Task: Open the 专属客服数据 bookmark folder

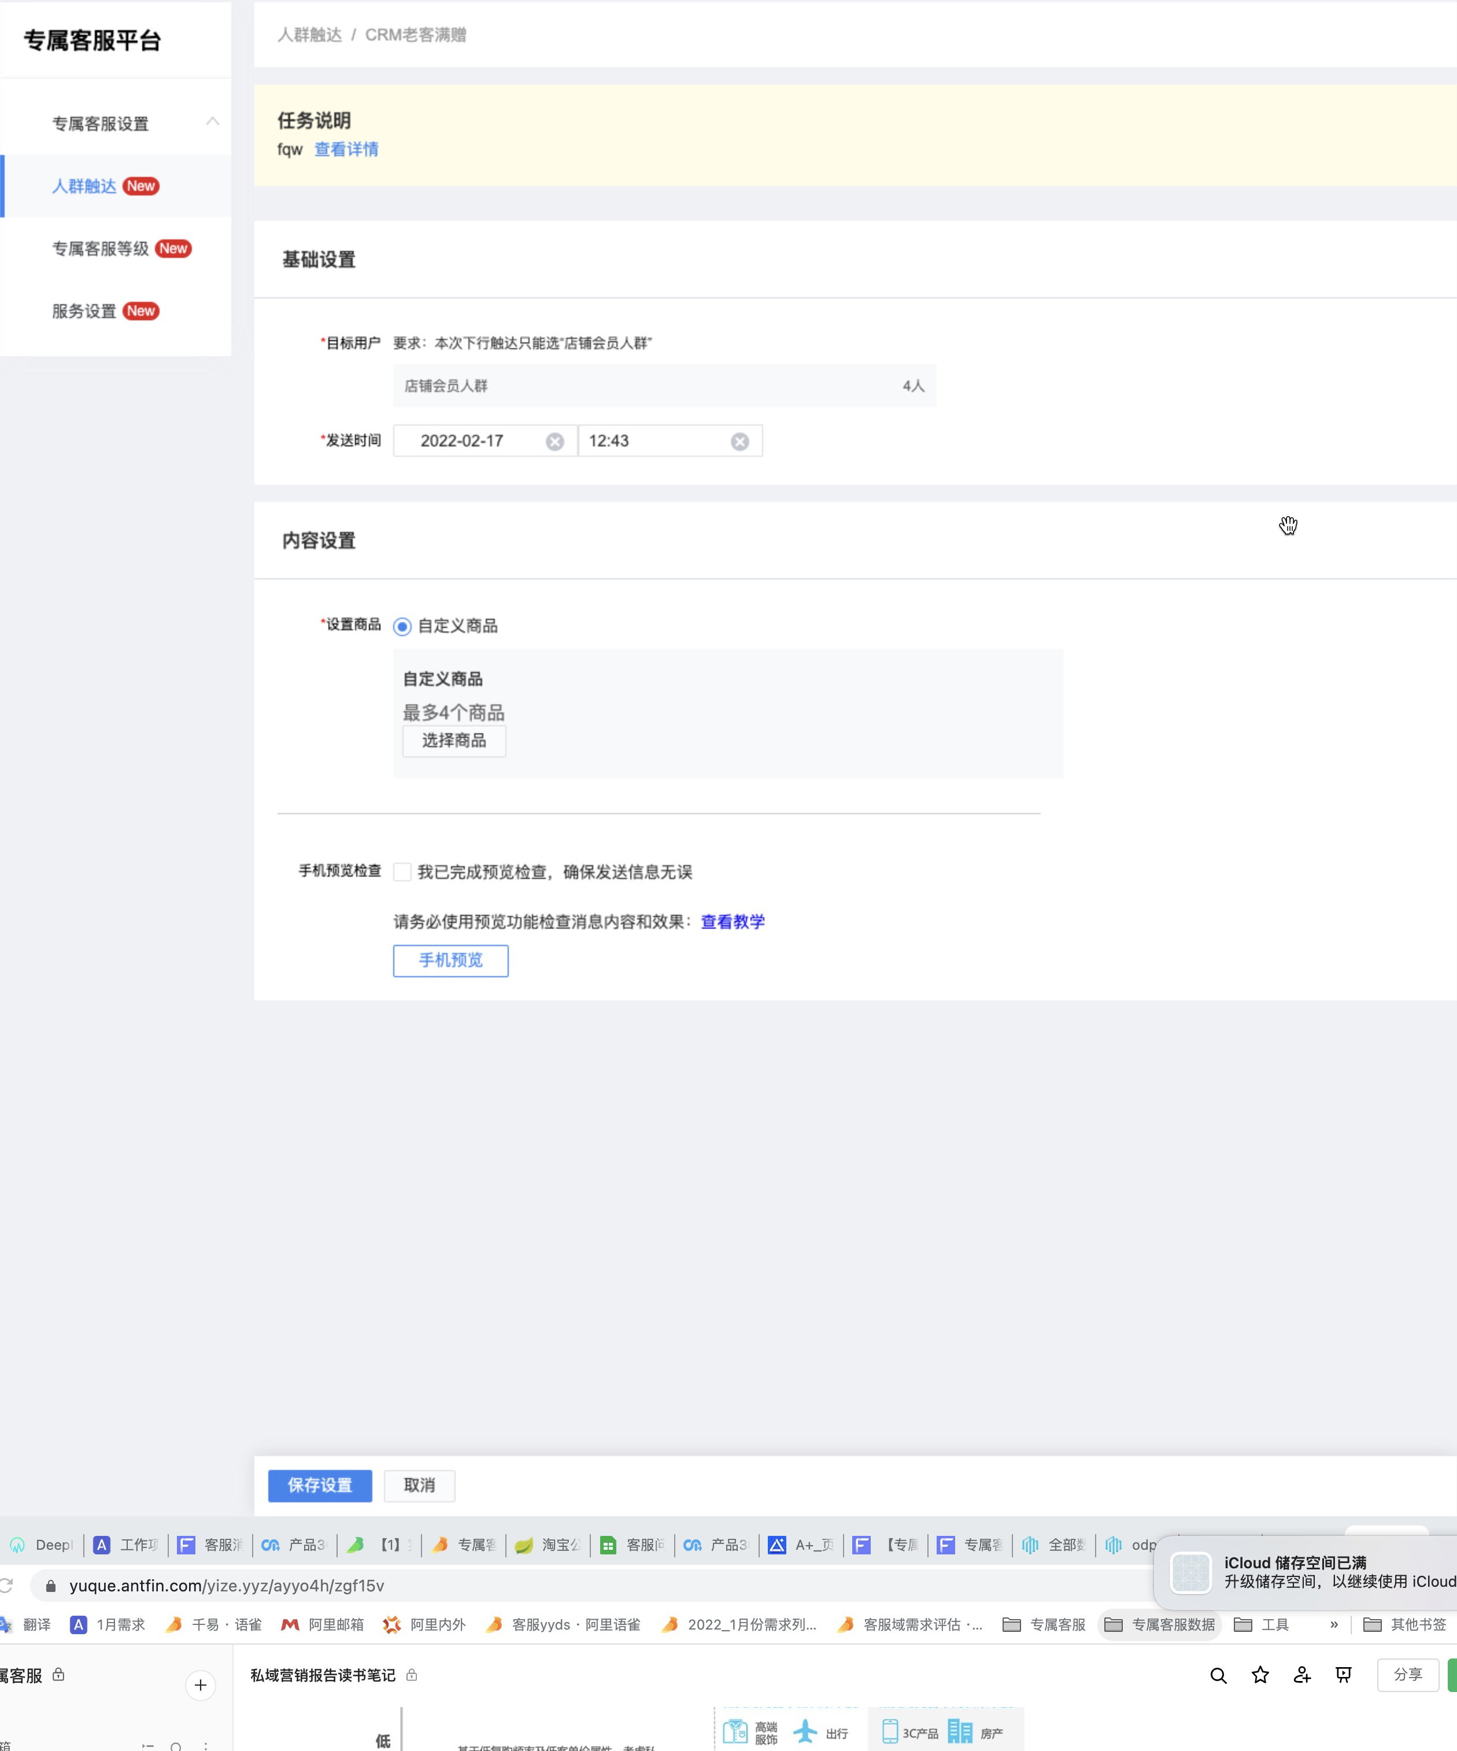Action: click(1160, 1624)
